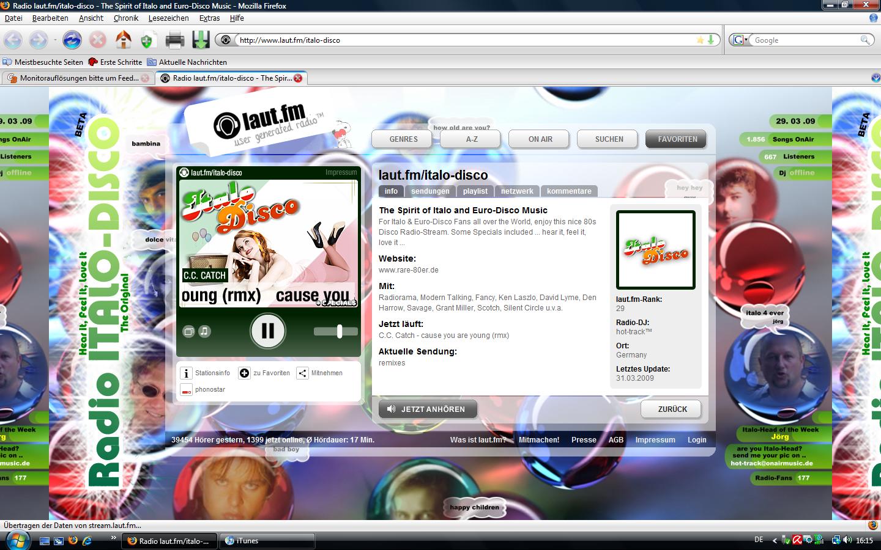
Task: Open the Aktuelle Nachrichten bookmark feed
Action: pos(187,62)
